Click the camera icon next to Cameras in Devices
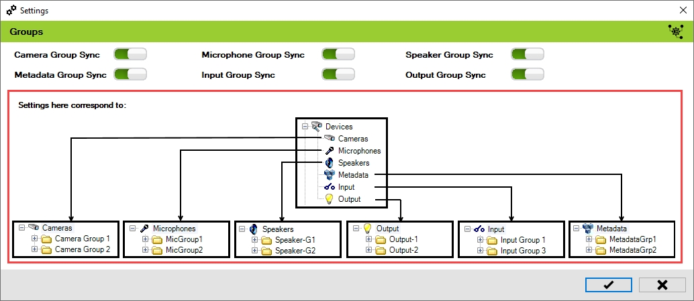This screenshot has width=694, height=301. coord(328,139)
